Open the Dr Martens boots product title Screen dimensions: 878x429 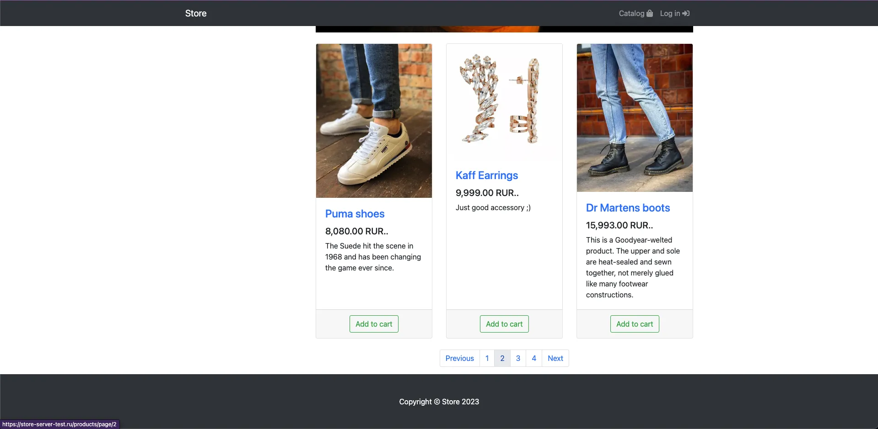pyautogui.click(x=628, y=208)
